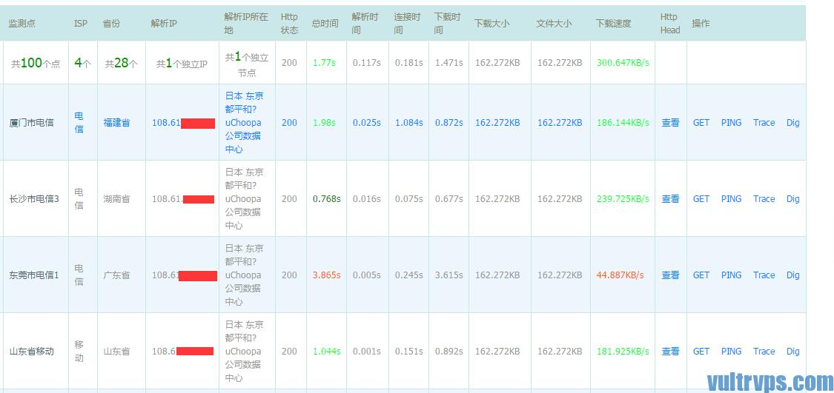Screen dimensions: 834x393
Task: Click 查看 in 厦门市电信 row
Action: [x=670, y=123]
